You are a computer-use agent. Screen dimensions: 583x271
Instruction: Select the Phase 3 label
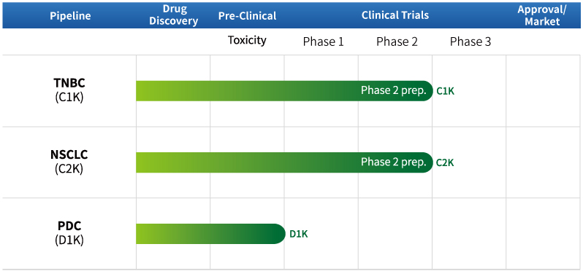[x=470, y=42]
